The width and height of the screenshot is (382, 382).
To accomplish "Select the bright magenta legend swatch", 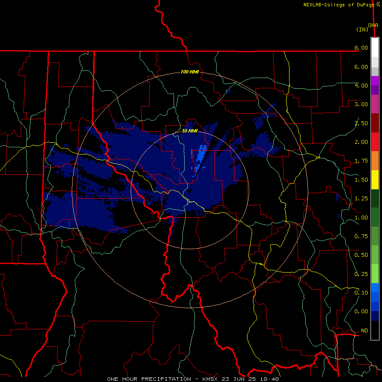I will [x=375, y=81].
